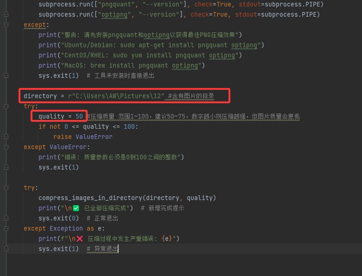This screenshot has width=362, height=276.
Task: Click the line 'if not 0 <= quality <= 100:'
Action: tap(88, 126)
